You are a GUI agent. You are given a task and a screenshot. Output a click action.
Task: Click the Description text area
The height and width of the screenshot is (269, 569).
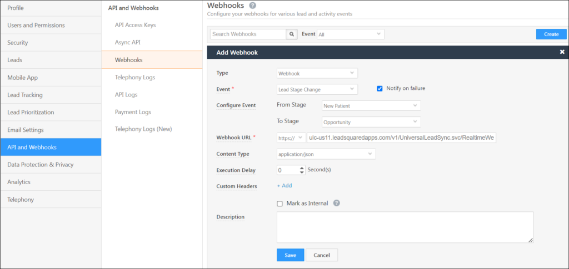405,227
